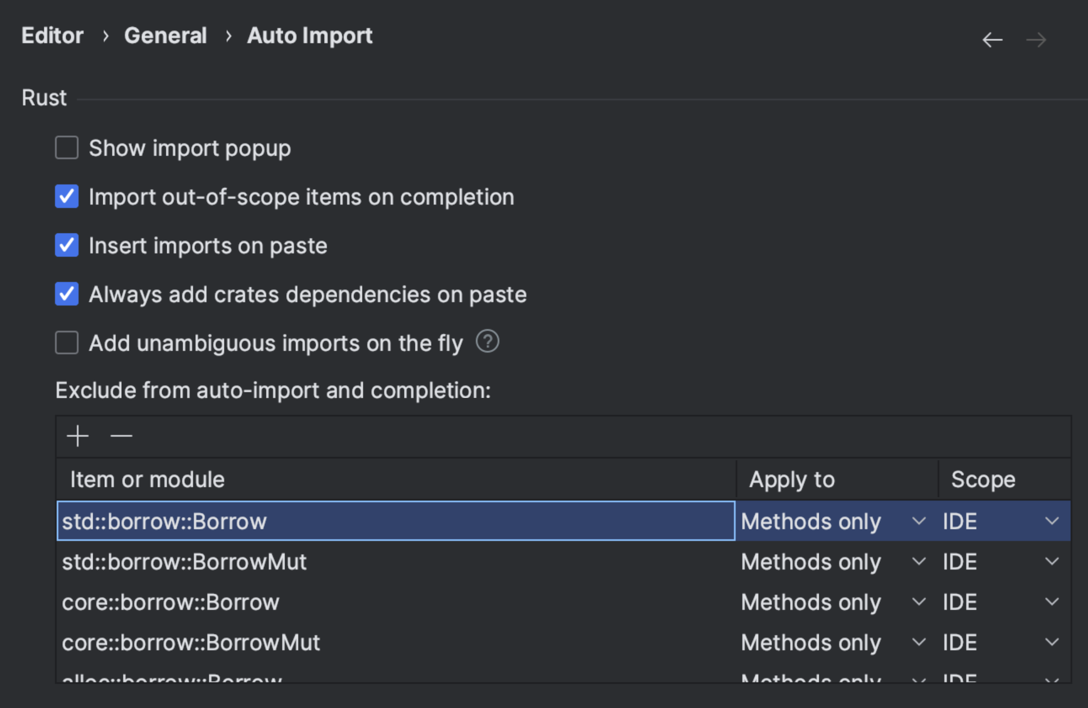Select the std::borrow::BorrowMut row
Screen dimensions: 1088x708
click(x=337, y=561)
